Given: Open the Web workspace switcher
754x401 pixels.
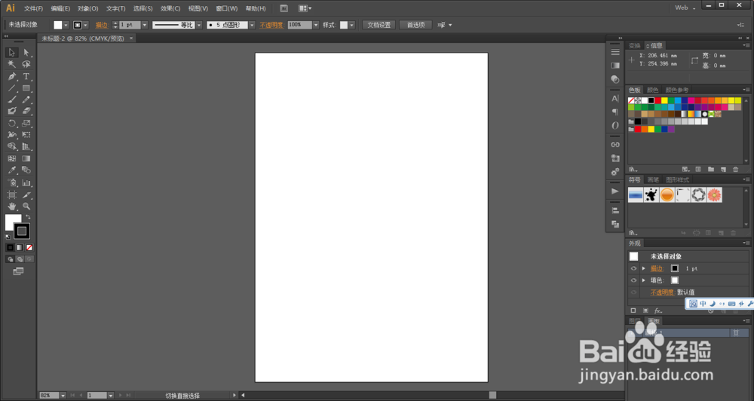Looking at the screenshot, I should 685,8.
